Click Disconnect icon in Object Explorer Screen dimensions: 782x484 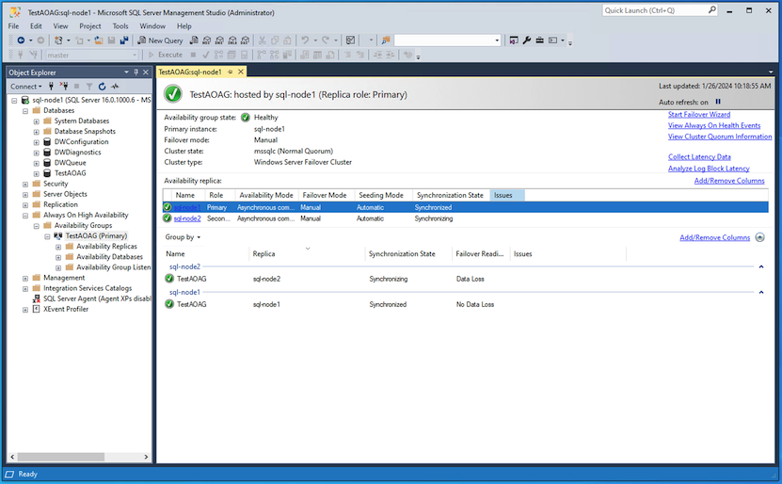coord(64,87)
